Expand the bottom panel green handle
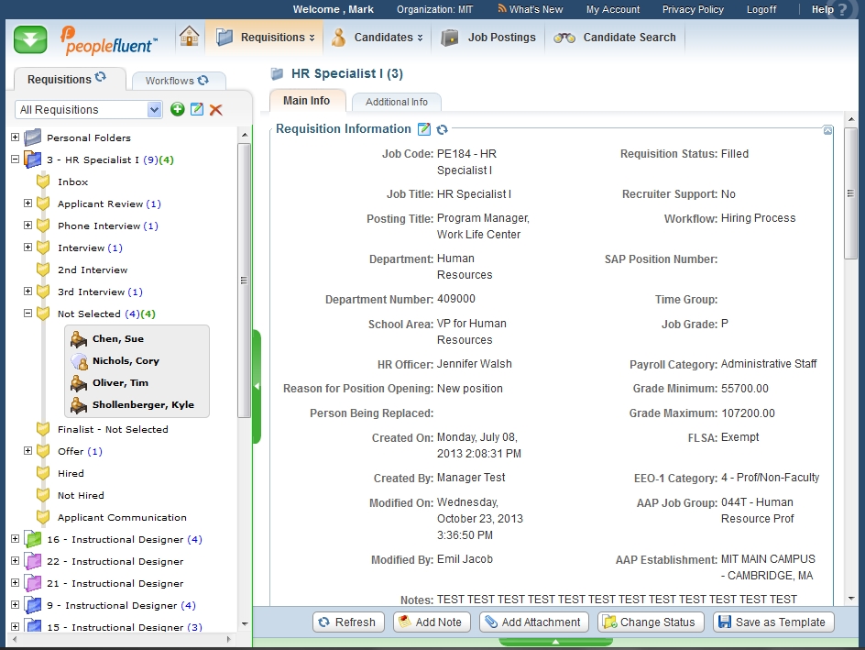This screenshot has height=650, width=865. tap(556, 643)
